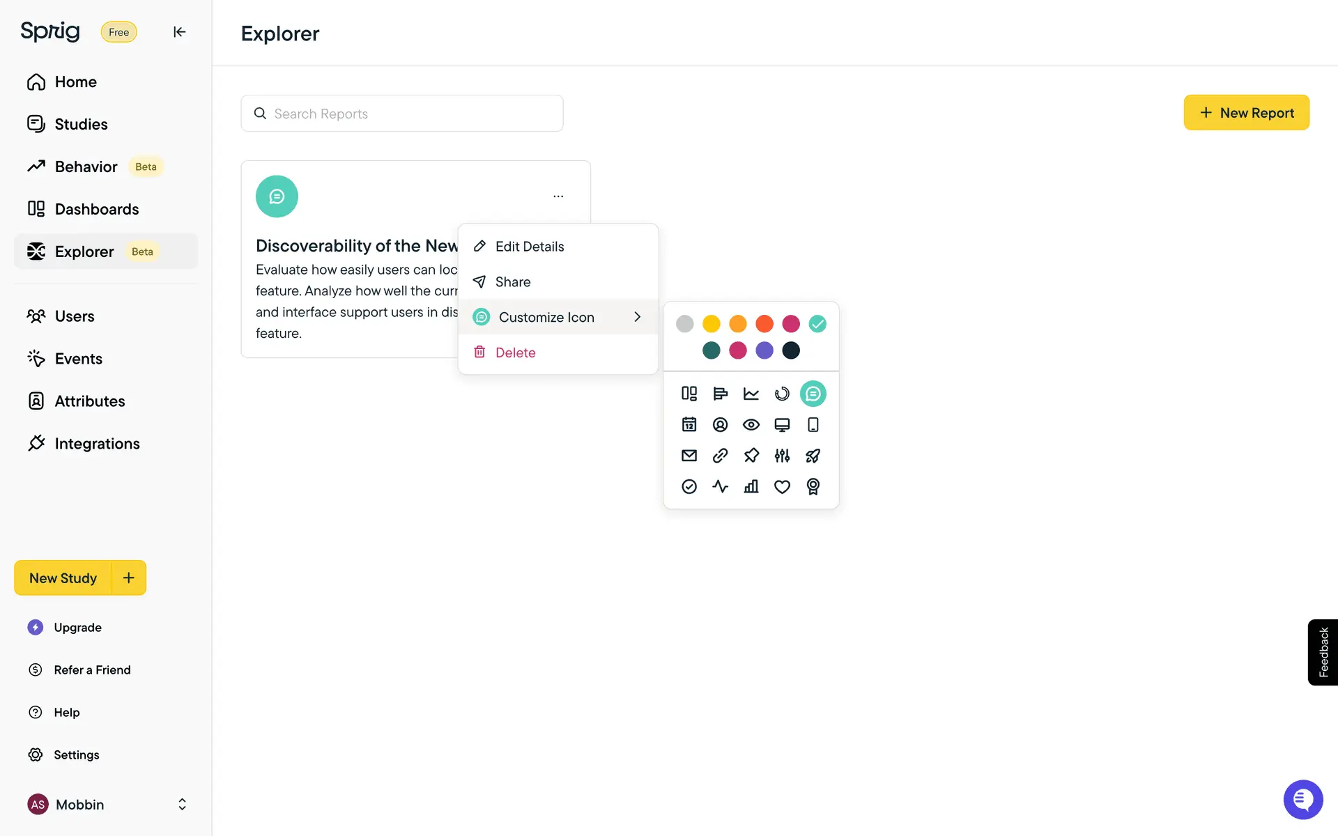Focus the Search Reports field
This screenshot has width=1338, height=836.
click(402, 114)
